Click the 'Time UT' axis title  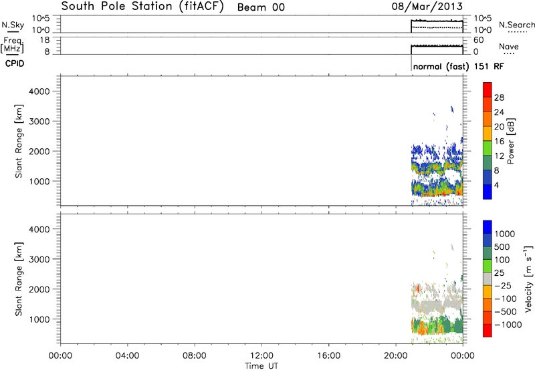[x=261, y=366]
